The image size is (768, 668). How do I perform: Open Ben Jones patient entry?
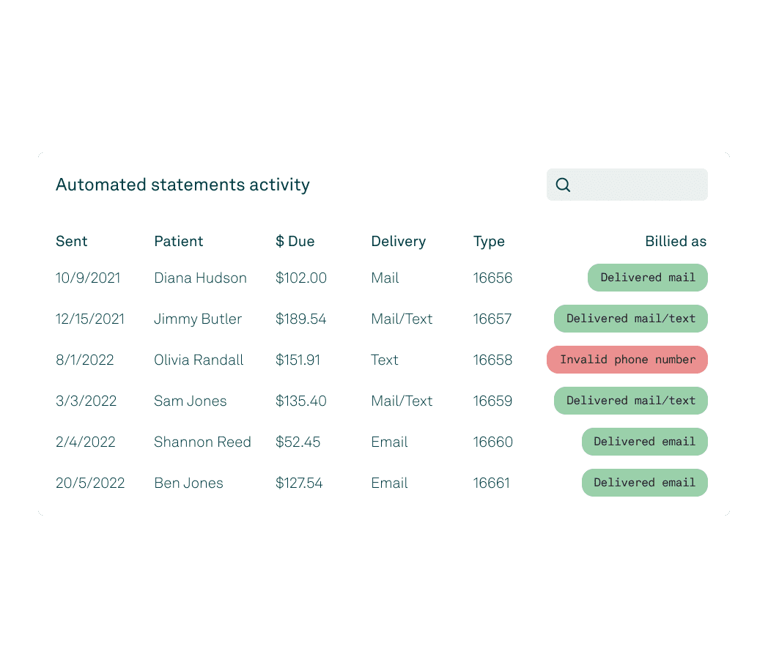(188, 483)
